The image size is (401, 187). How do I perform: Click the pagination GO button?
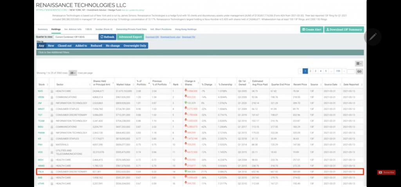(359, 71)
